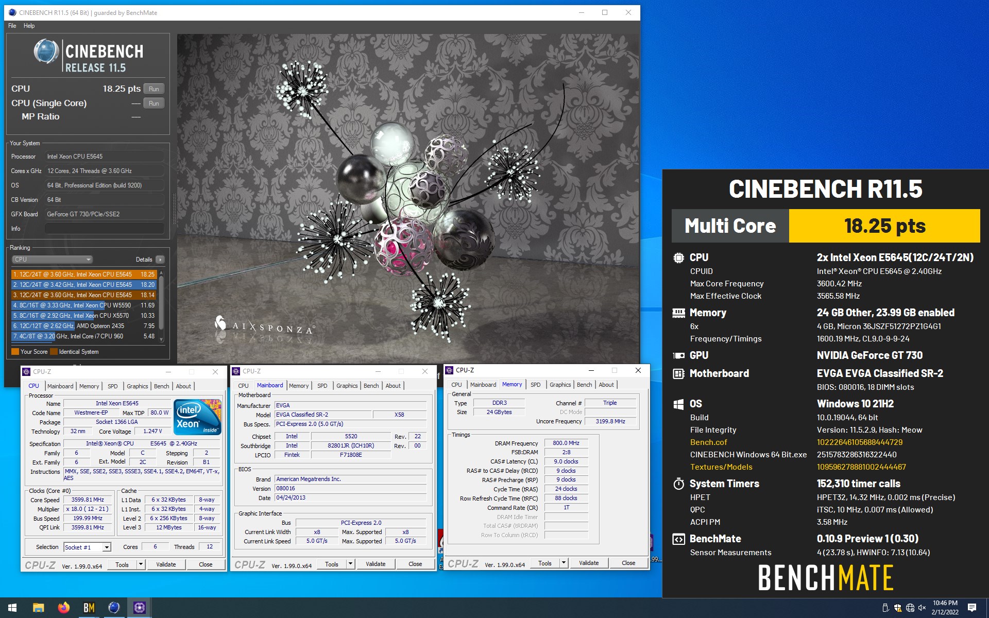Click the Info input field
Viewport: 989px width, 618px height.
tap(105, 229)
